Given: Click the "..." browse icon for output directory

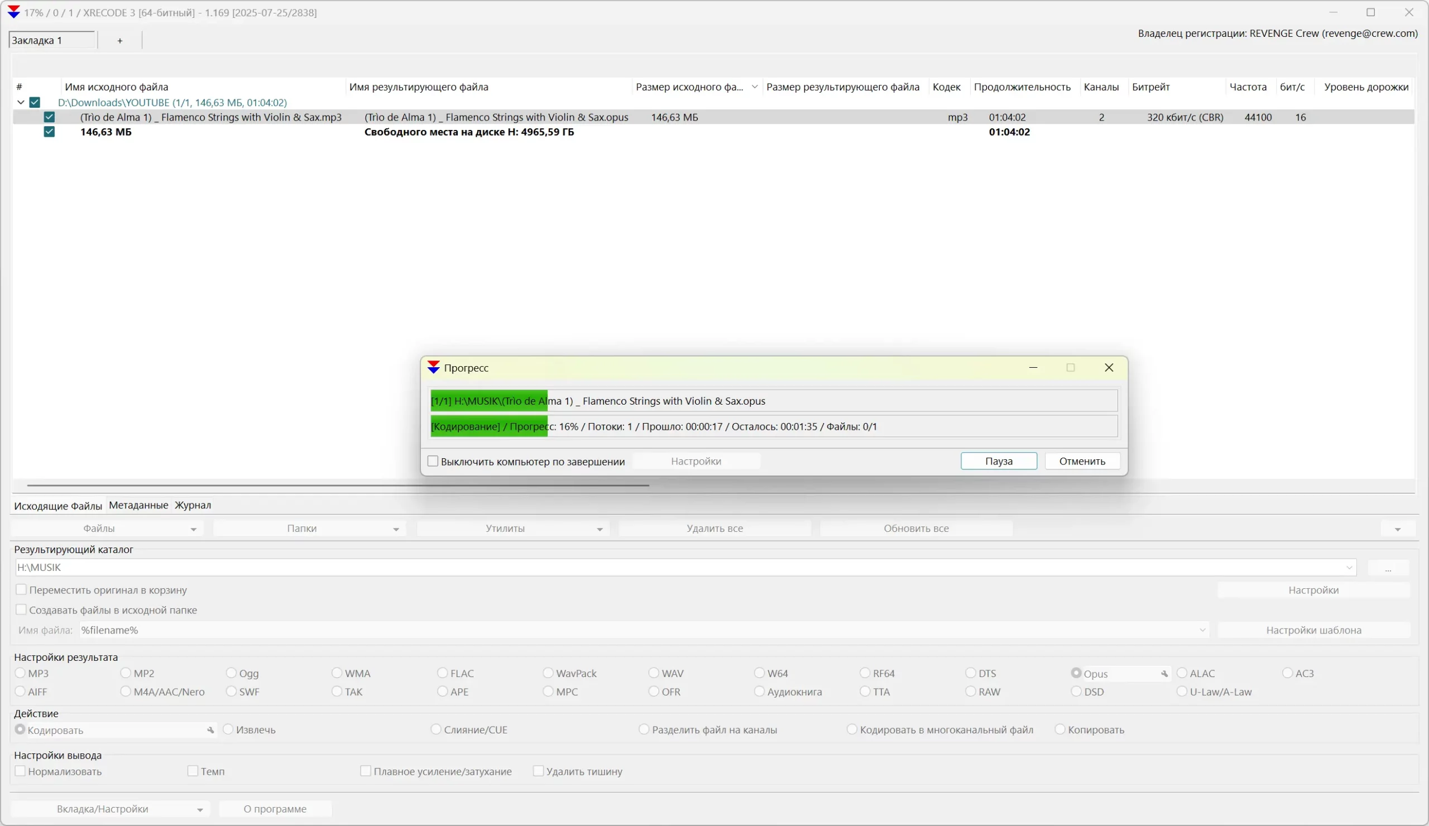Looking at the screenshot, I should click(1389, 568).
